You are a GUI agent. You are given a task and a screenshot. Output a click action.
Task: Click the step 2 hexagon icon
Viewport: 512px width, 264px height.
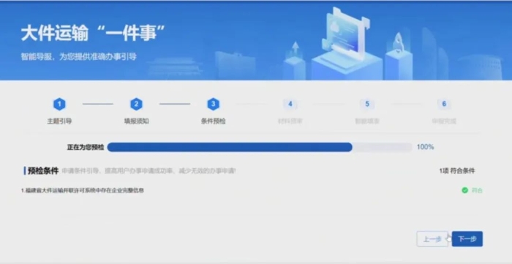point(136,105)
